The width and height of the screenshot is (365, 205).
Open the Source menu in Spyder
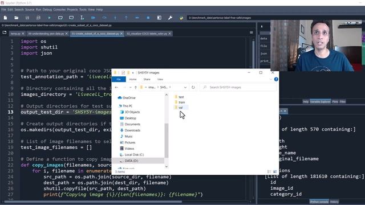30,10
